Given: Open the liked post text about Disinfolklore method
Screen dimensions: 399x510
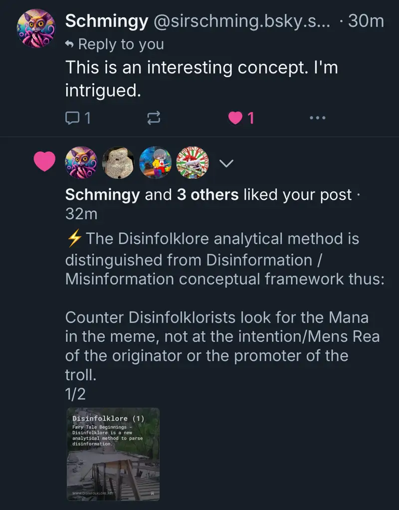Looking at the screenshot, I should pos(222,307).
